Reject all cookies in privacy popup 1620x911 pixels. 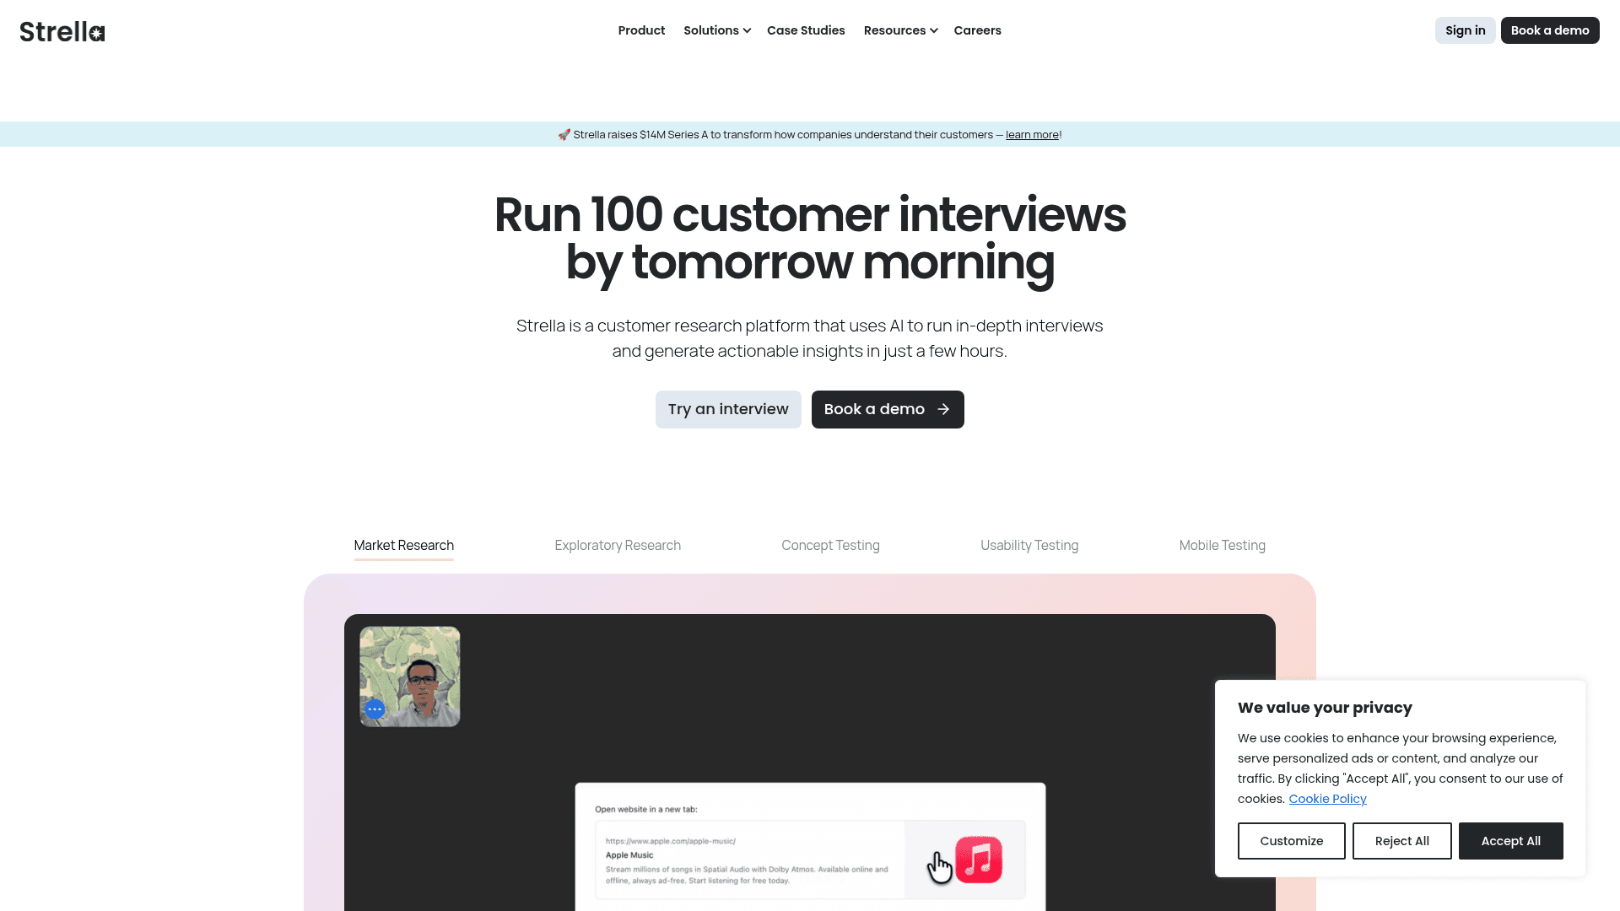click(x=1401, y=841)
